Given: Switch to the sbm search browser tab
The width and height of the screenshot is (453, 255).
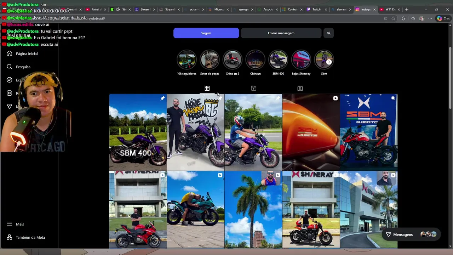Looking at the screenshot, I should tap(341, 10).
